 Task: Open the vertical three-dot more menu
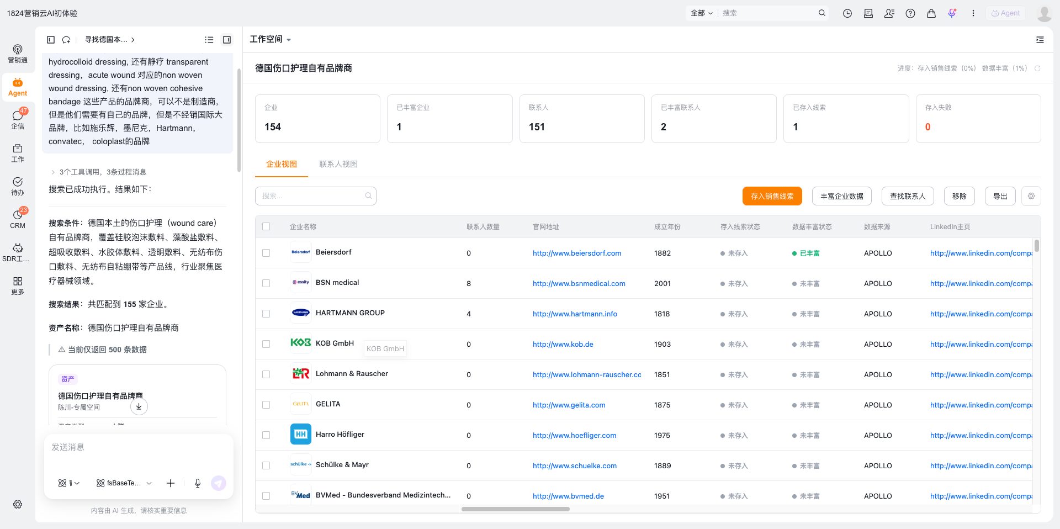point(973,13)
